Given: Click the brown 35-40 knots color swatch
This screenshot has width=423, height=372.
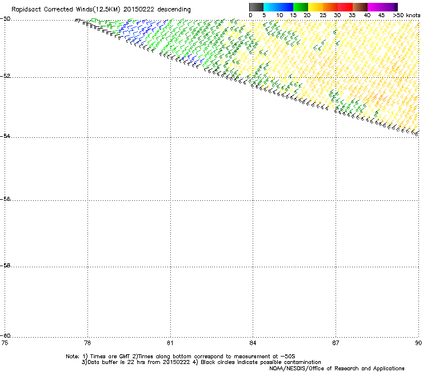Looking at the screenshot, I should click(360, 7).
